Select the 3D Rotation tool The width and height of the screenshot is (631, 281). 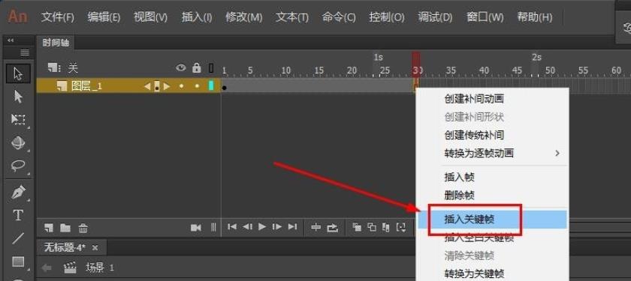pyautogui.click(x=18, y=143)
